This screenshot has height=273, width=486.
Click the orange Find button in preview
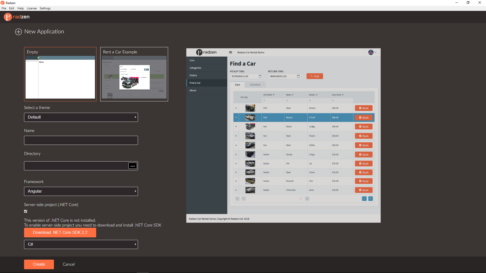(315, 76)
